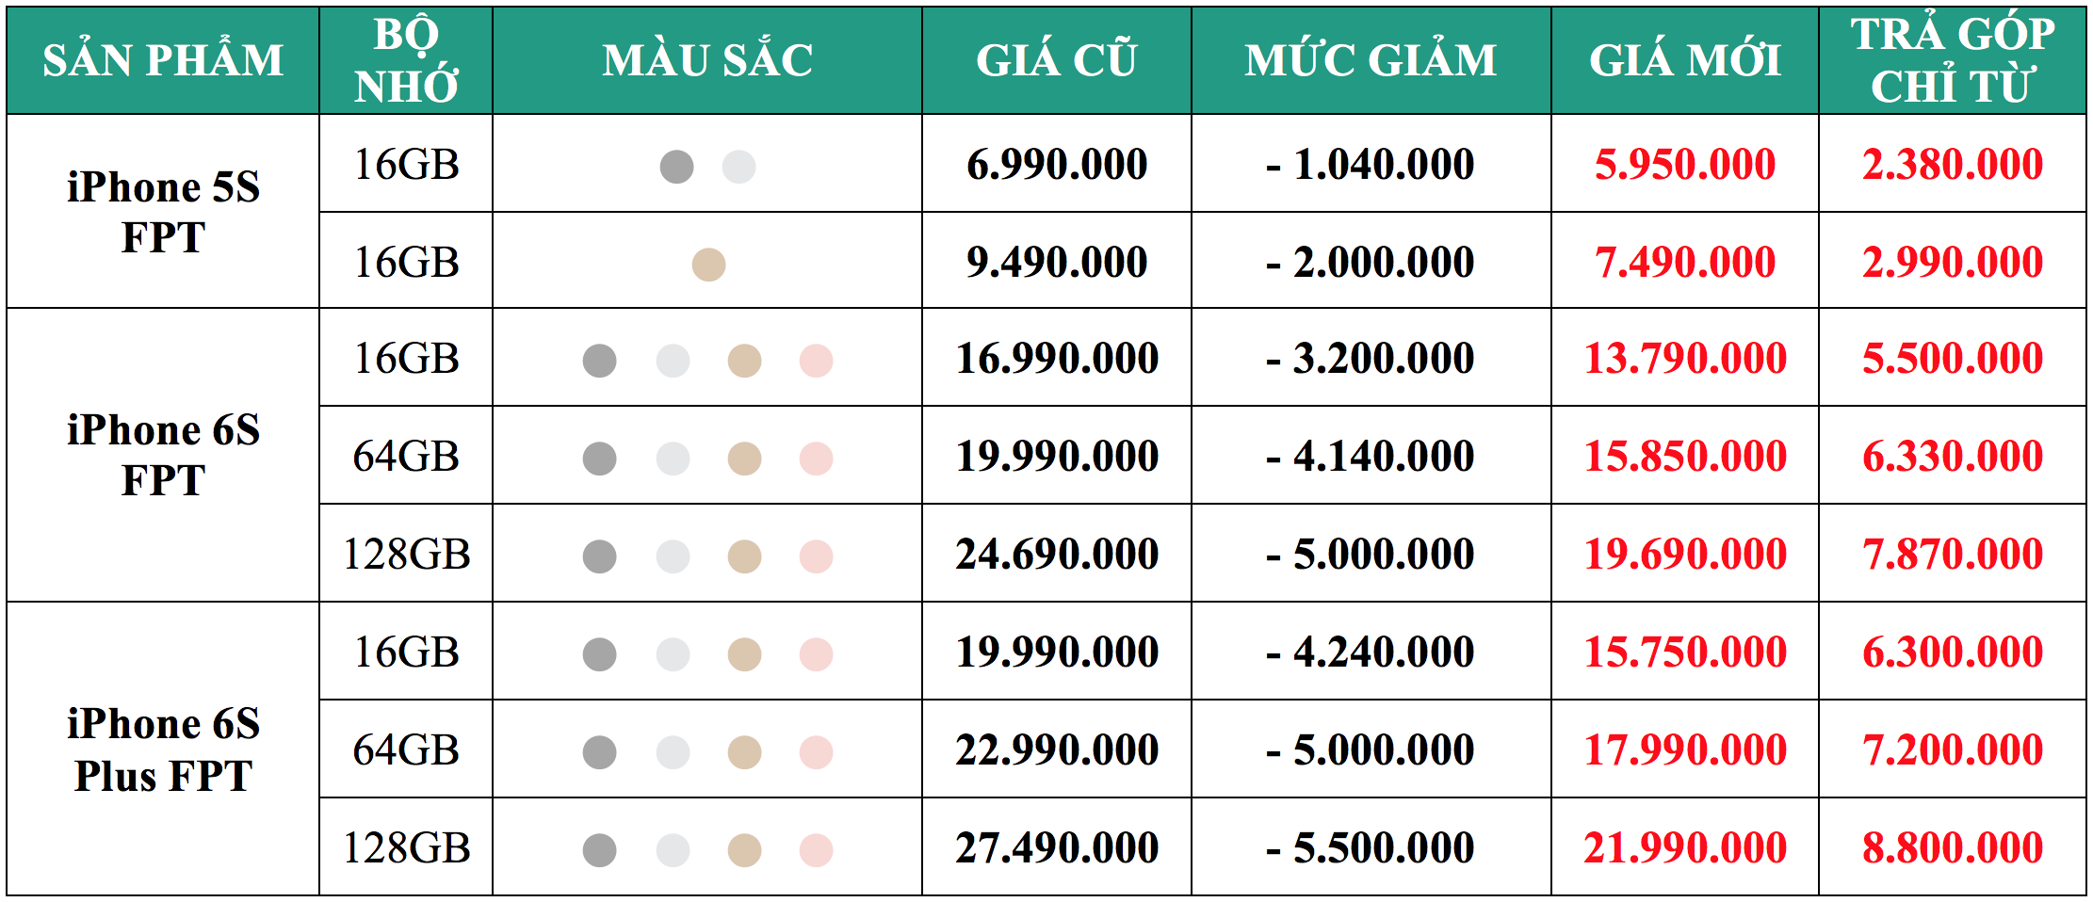Viewport: 2093px width, 902px height.
Task: Click the MỨC GIẢM column header
Action: pos(1371,60)
